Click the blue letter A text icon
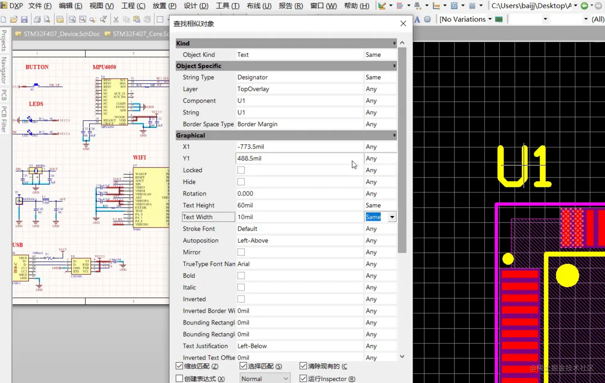Screen dimensions: 605x383 [417, 19]
